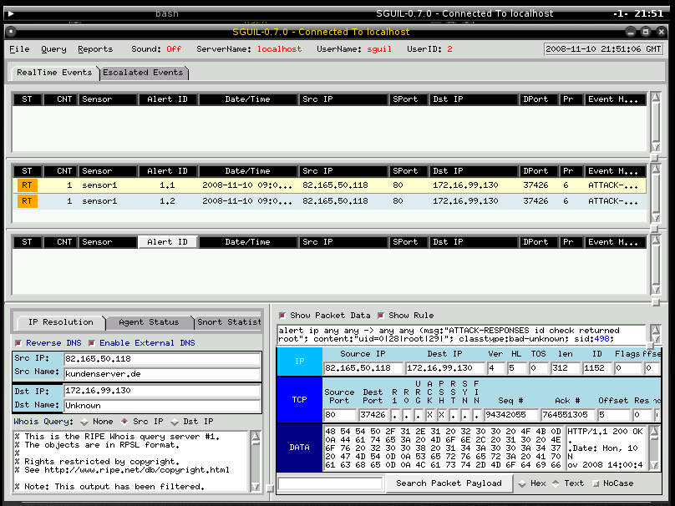This screenshot has width=675, height=506.
Task: Click the SGUIL task in top panel
Action: 464,13
